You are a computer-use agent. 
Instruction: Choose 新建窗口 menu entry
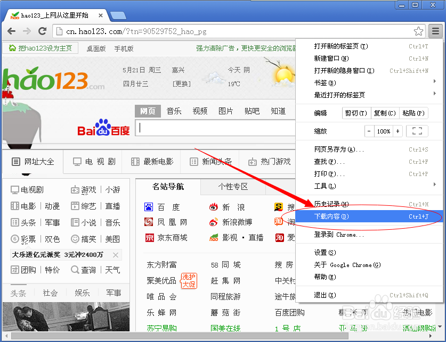[369, 58]
